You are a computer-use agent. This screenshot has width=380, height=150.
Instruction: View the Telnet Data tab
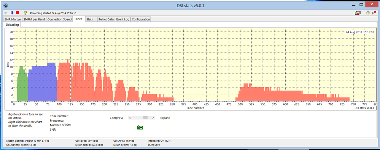coord(106,19)
